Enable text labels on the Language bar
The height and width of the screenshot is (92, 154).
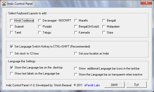(x=12, y=73)
